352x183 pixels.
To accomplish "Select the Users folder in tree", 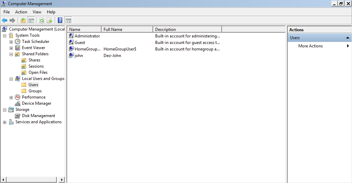I will tap(33, 85).
